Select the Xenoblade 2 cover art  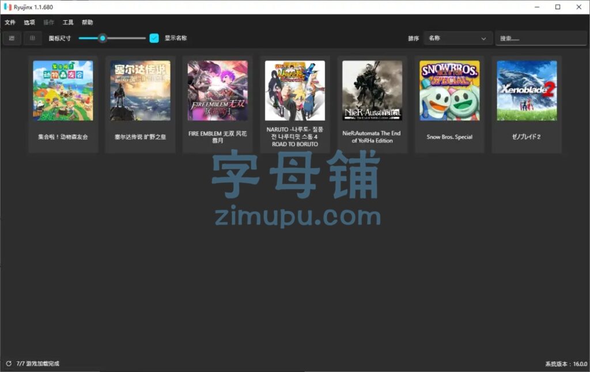pos(527,91)
